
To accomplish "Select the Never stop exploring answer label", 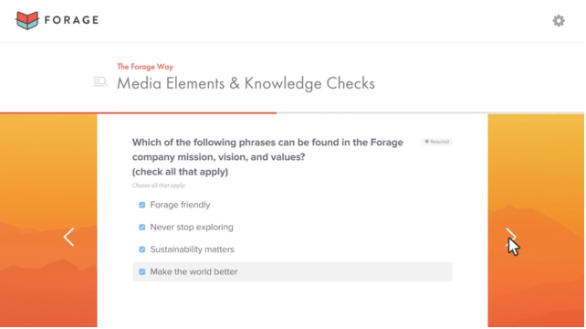I will coord(192,228).
